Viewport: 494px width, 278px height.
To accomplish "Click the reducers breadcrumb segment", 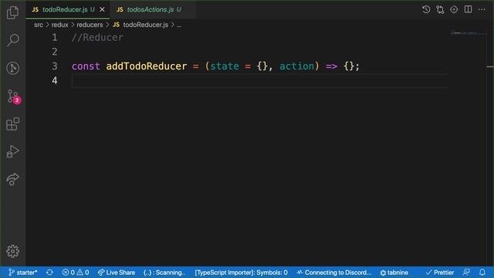I will [90, 25].
